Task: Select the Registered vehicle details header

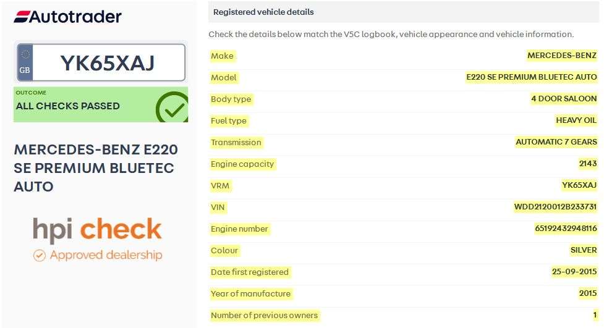Action: coord(263,12)
